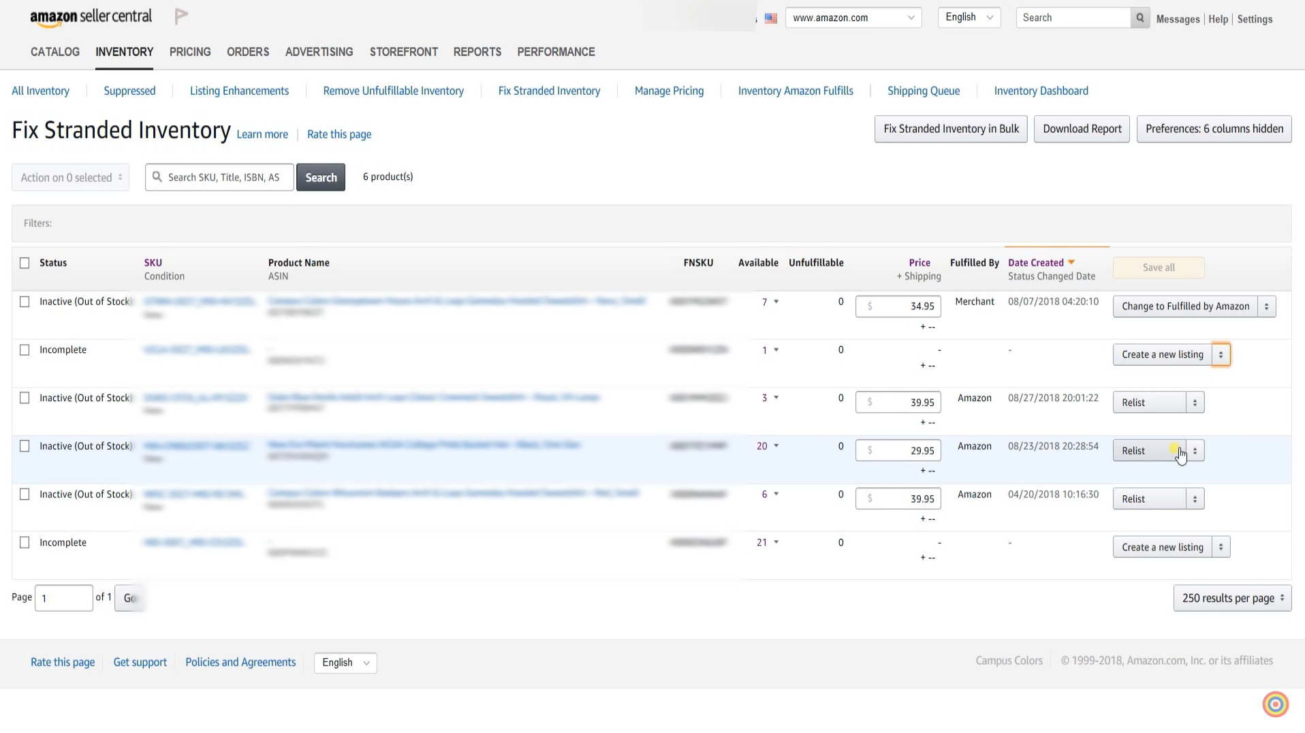Open Preferences: 6 columns hidden
This screenshot has height=733, width=1305.
click(1214, 129)
